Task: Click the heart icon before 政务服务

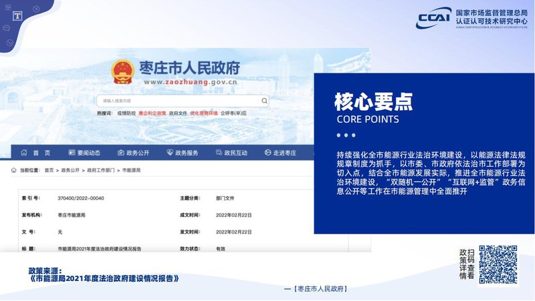Action: 170,153
